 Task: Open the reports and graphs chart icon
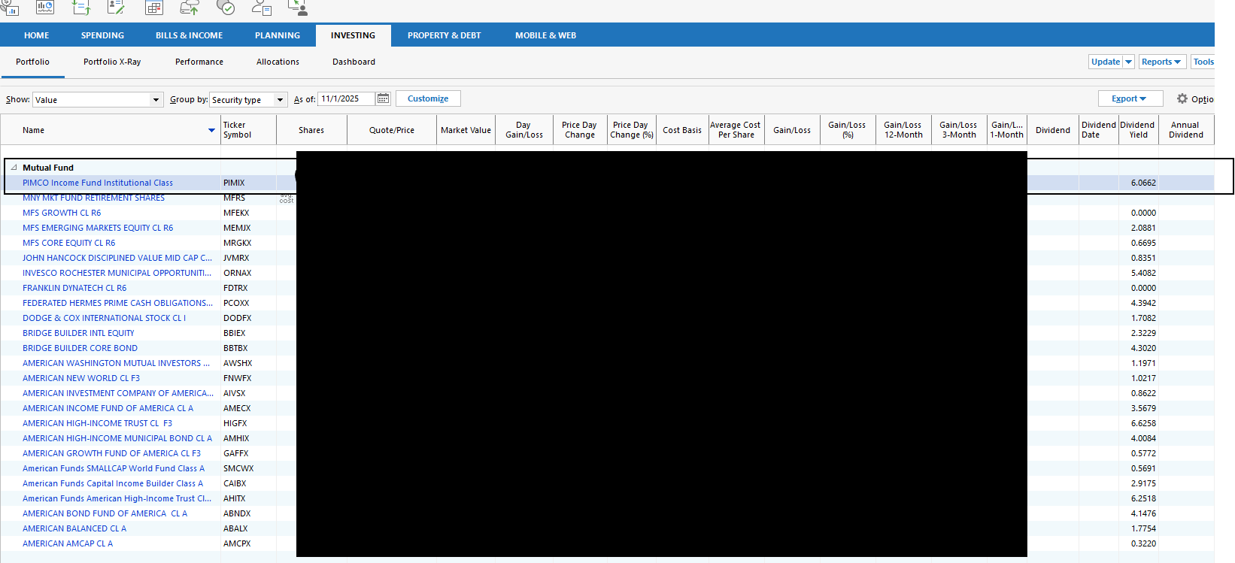click(x=45, y=8)
